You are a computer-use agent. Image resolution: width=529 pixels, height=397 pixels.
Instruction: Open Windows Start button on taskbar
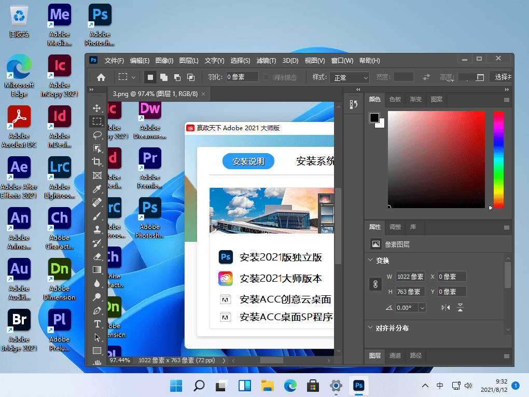(x=176, y=385)
